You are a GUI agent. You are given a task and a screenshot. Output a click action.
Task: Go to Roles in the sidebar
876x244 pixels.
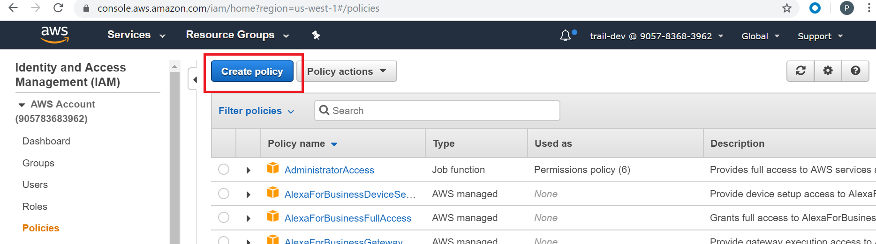tap(35, 207)
